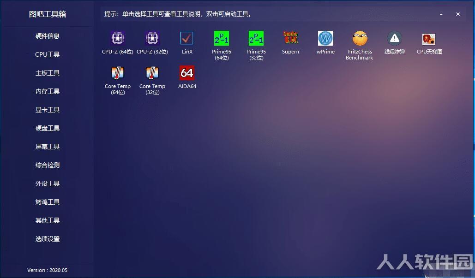Open the 外设工具 category
The image size is (475, 278).
pos(47,183)
